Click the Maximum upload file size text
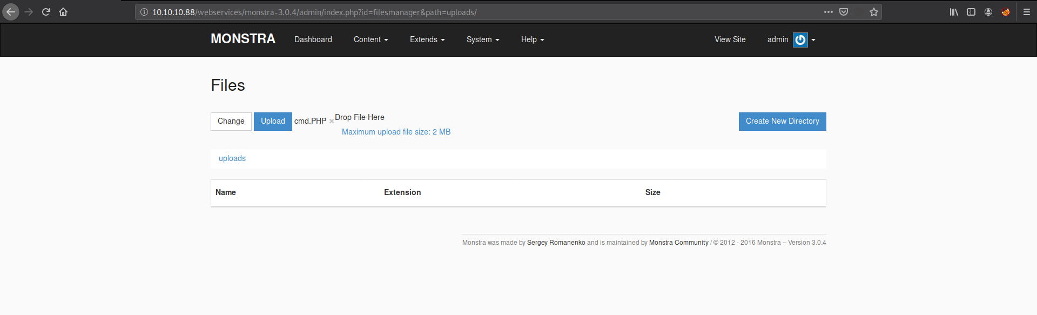The image size is (1037, 315). (396, 132)
